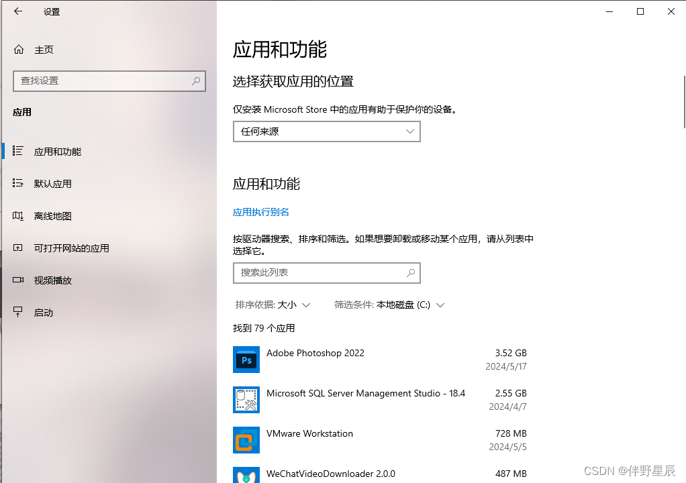
Task: Select the 离线地图 map icon
Action: 17,215
